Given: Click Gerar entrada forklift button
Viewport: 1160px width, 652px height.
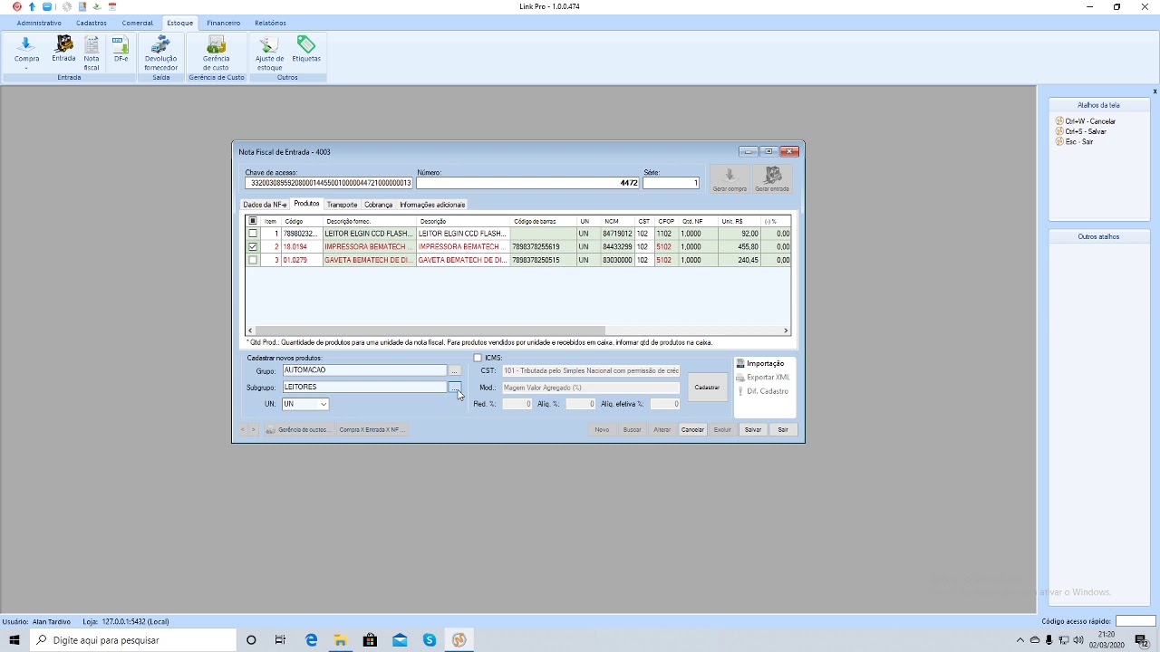Looking at the screenshot, I should (772, 178).
